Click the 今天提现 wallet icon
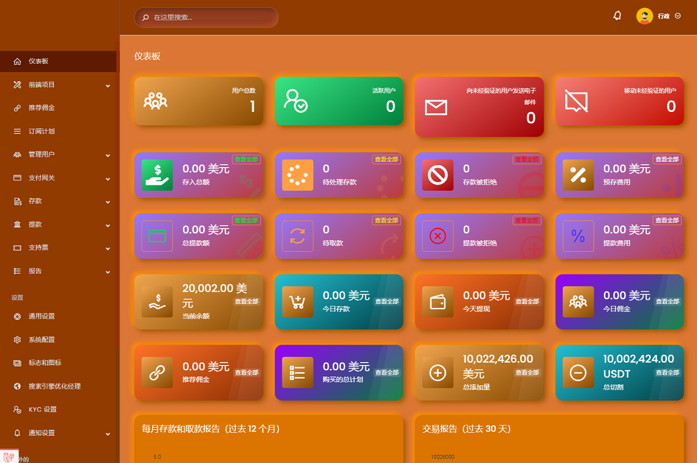 (438, 302)
